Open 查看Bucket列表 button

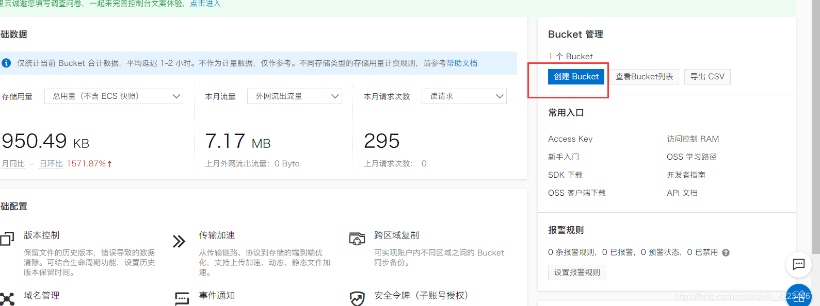pos(645,77)
